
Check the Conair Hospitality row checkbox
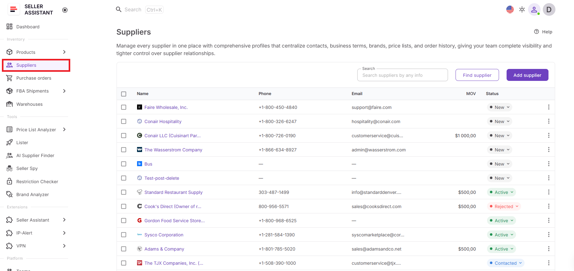124,121
